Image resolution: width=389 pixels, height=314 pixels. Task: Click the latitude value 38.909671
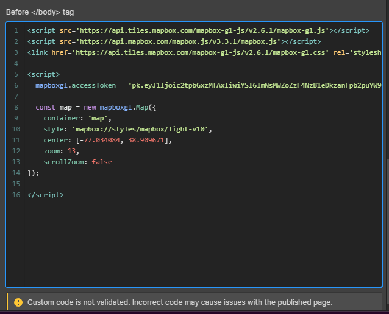146,140
